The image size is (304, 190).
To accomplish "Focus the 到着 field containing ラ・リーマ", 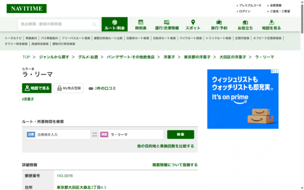I will (x=131, y=135).
